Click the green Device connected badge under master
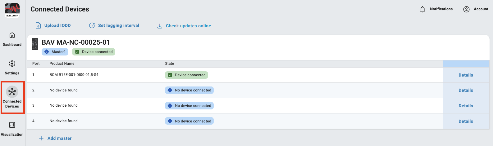This screenshot has width=493, height=146. point(94,52)
